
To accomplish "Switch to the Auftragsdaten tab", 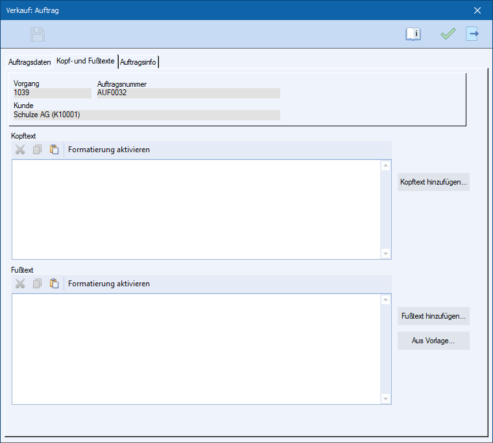I will (x=30, y=62).
